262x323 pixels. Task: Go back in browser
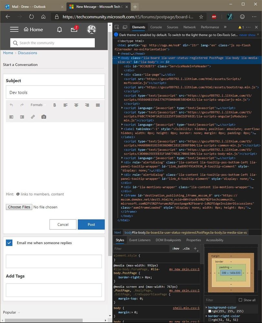click(x=8, y=17)
